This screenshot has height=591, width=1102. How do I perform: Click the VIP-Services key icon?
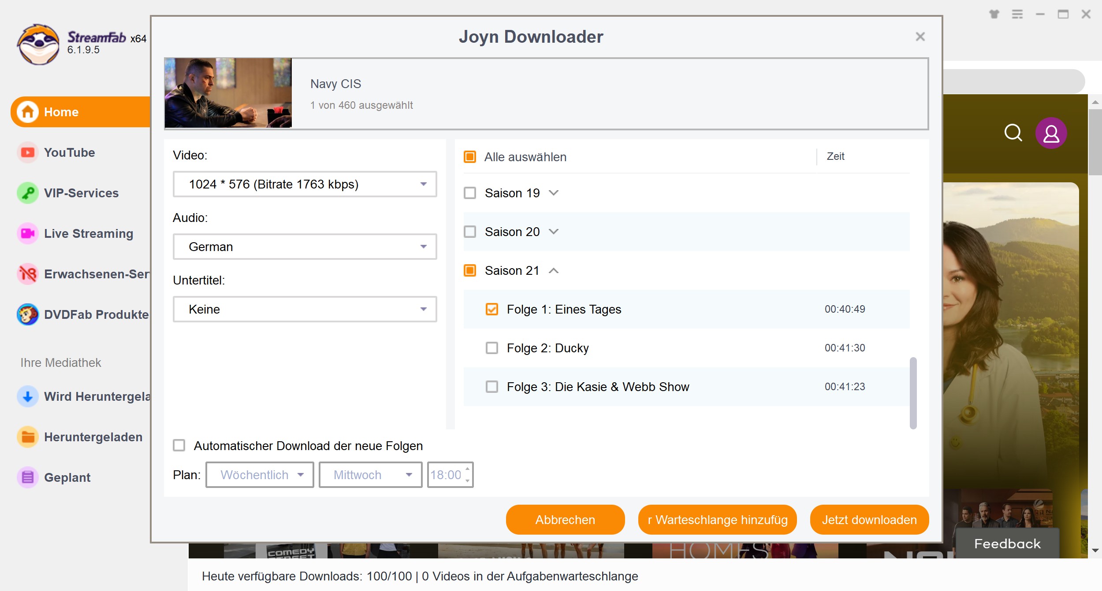(x=28, y=193)
